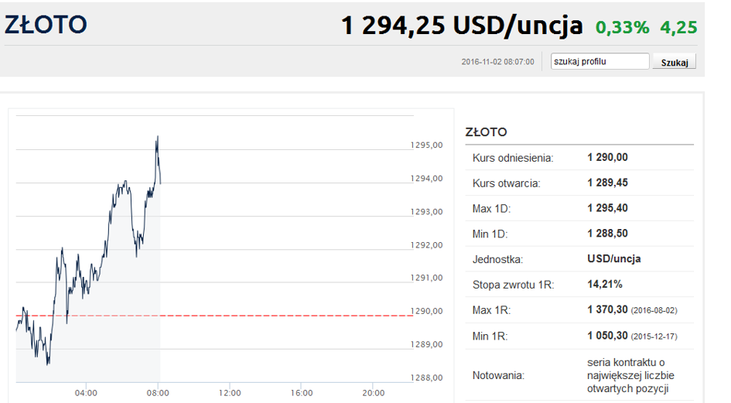
Task: Click the 'szukaj profilu' search field
Action: [599, 61]
